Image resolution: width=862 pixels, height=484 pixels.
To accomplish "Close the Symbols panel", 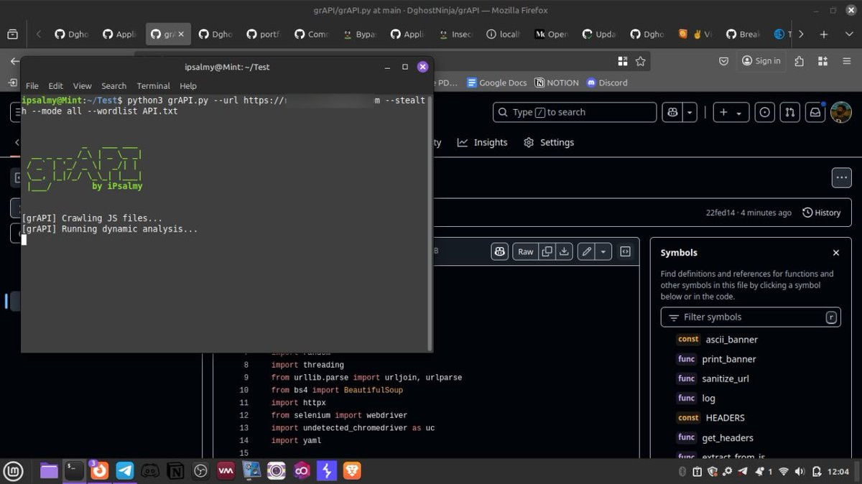I will [x=836, y=253].
